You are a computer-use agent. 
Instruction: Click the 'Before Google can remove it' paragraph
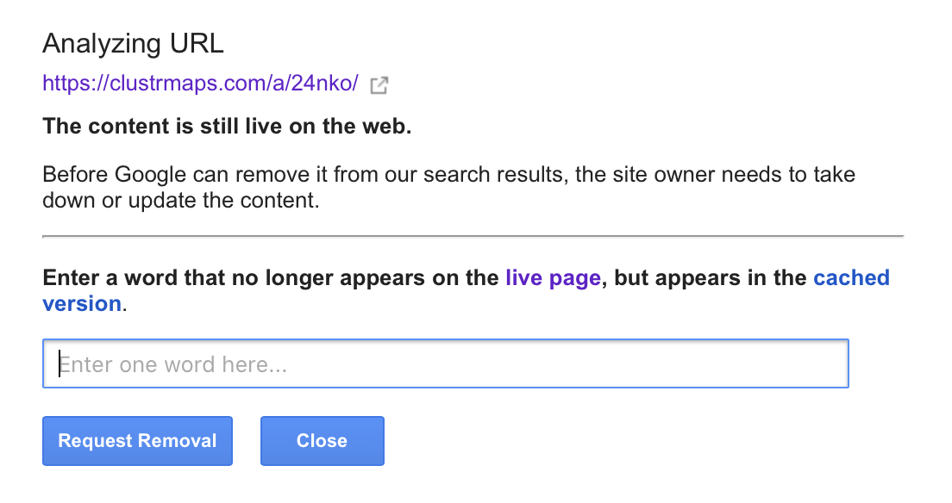pos(448,187)
